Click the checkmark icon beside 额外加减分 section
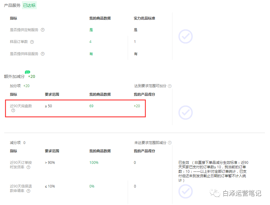Viewport: 270px width, 205px height. (185, 112)
